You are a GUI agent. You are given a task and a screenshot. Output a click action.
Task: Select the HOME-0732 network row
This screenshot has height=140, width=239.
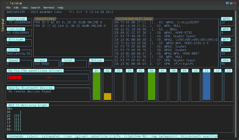point(153,33)
